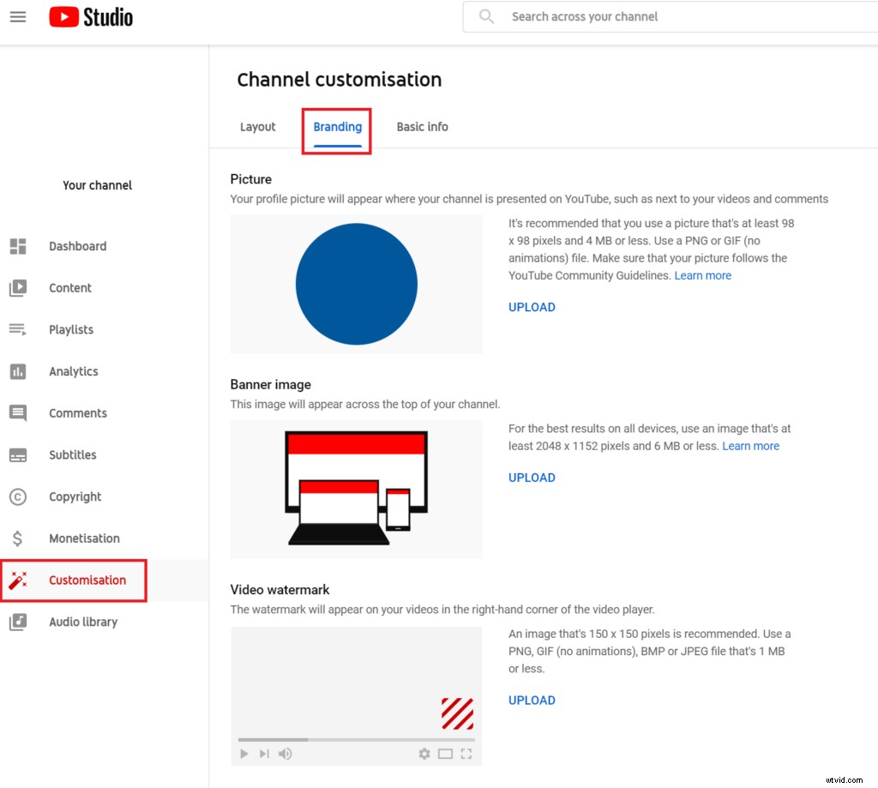Click the Monetisation dollar icon
The image size is (878, 788).
(x=18, y=538)
